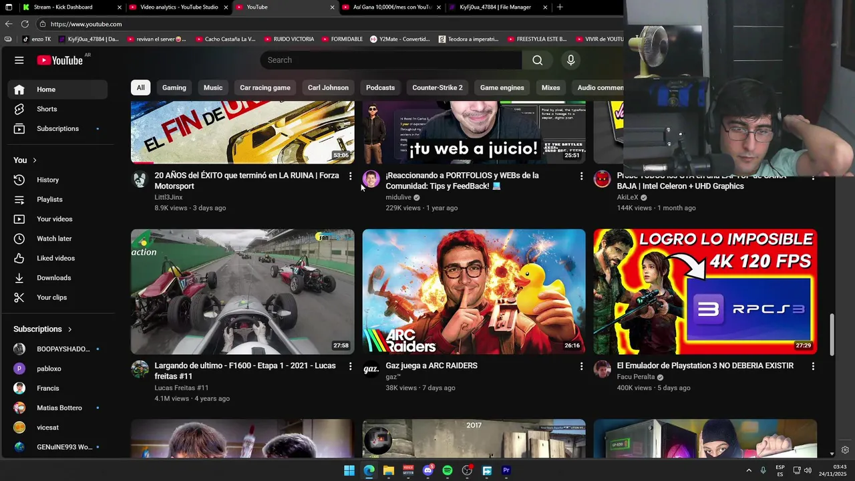Select the Podcasts filter chip
This screenshot has height=481, width=855.
[x=380, y=88]
